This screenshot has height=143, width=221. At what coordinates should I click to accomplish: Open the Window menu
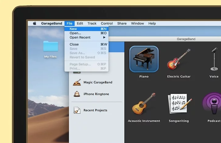pyautogui.click(x=137, y=23)
